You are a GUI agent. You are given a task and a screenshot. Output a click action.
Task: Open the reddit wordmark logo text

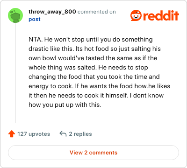[161, 15]
